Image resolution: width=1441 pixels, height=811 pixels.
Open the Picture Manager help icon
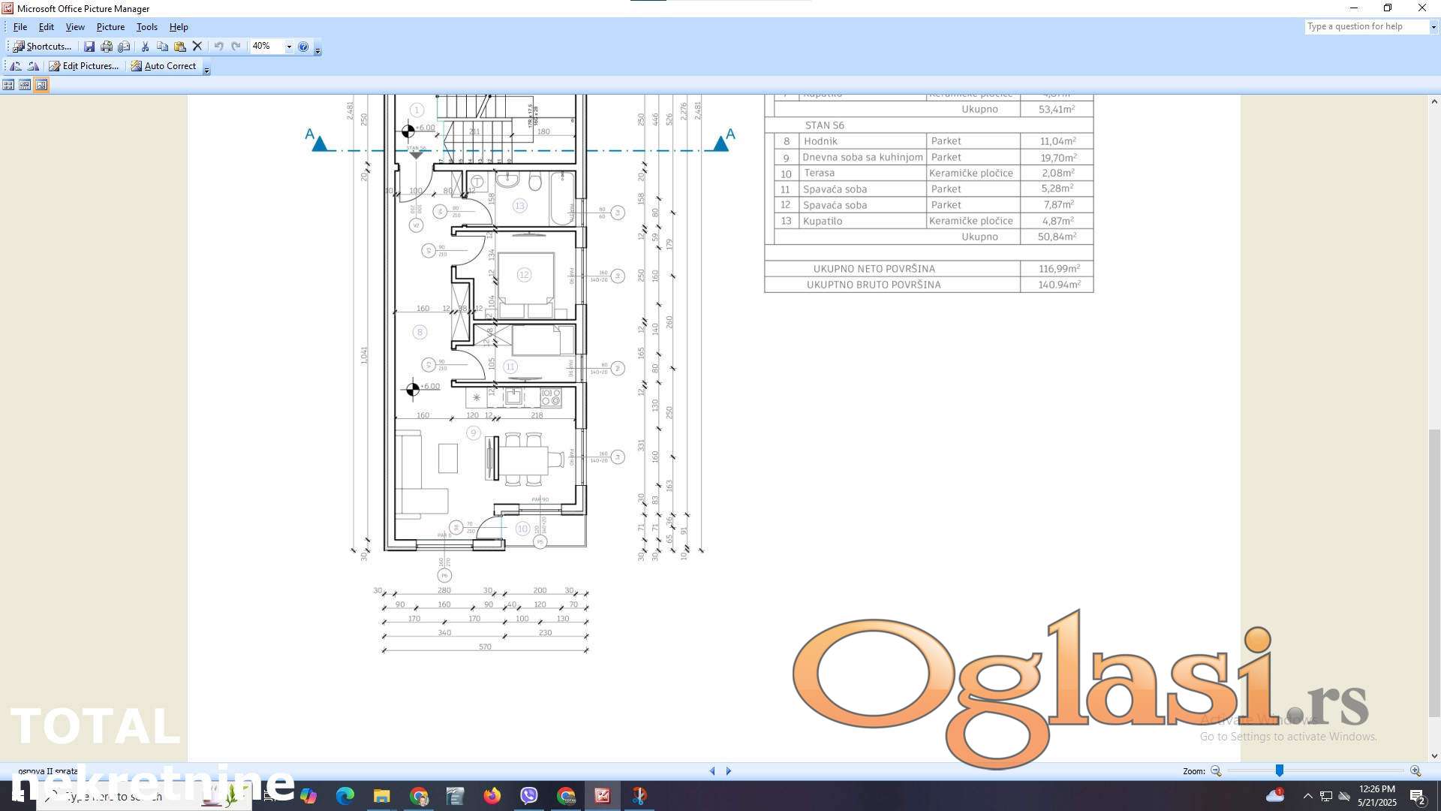pyautogui.click(x=303, y=47)
